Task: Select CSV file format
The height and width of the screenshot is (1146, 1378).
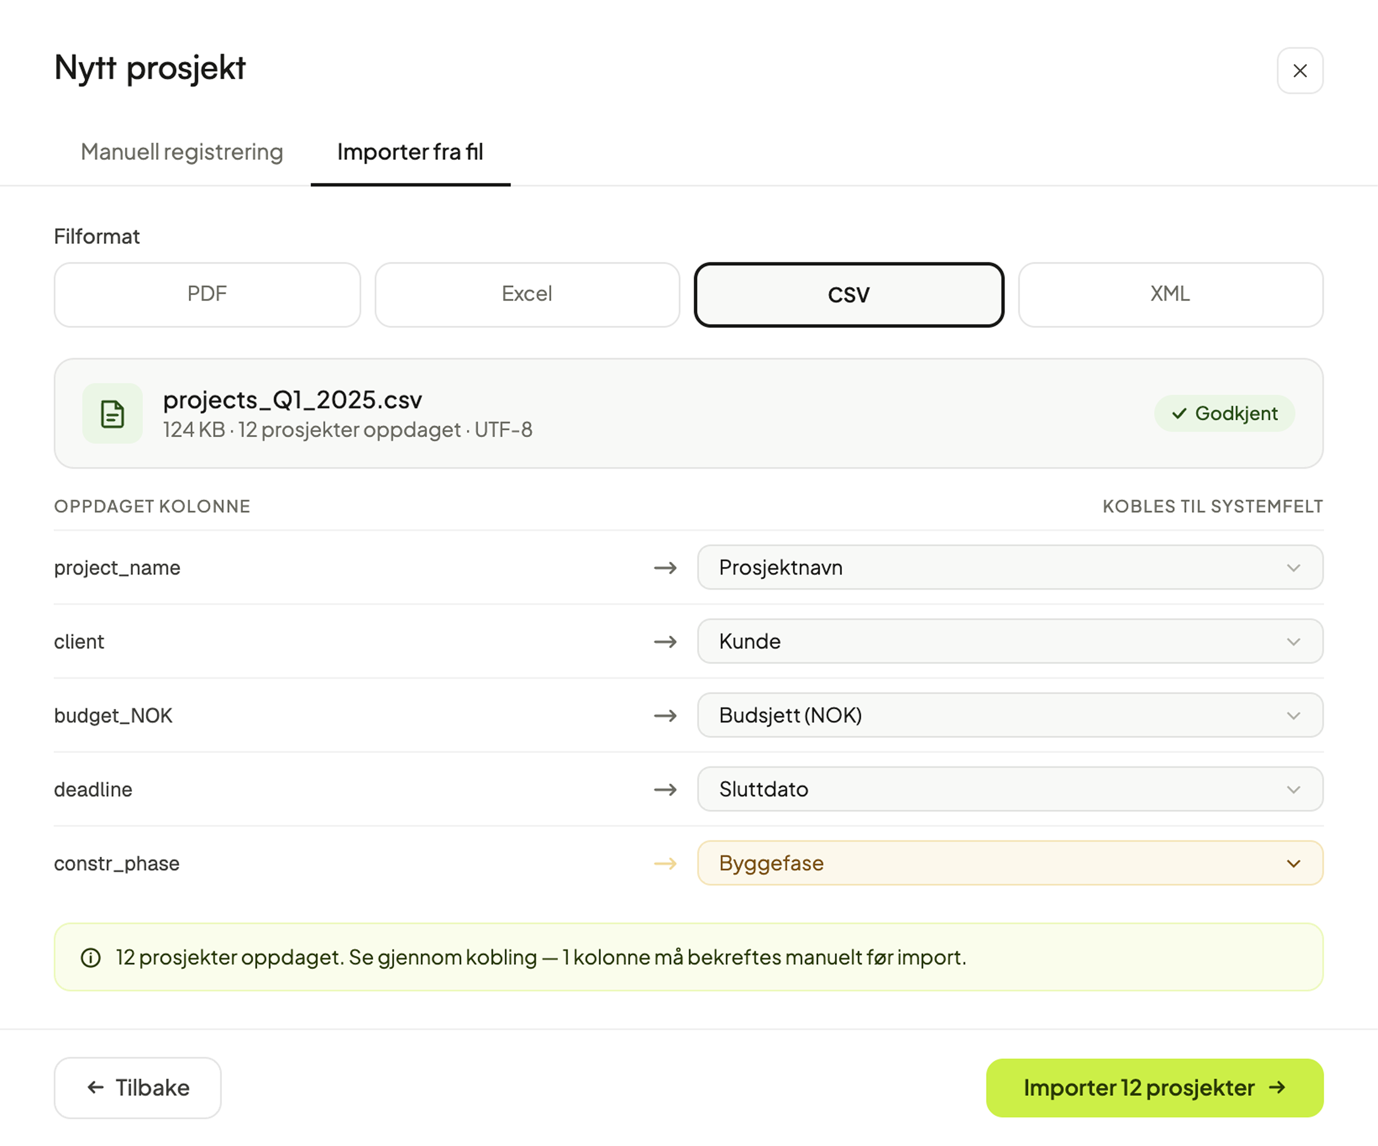Action: [x=848, y=294]
